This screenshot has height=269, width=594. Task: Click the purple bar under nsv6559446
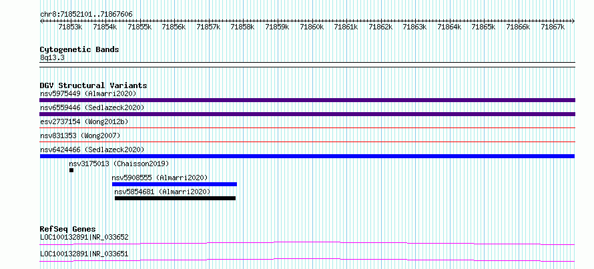click(x=307, y=114)
